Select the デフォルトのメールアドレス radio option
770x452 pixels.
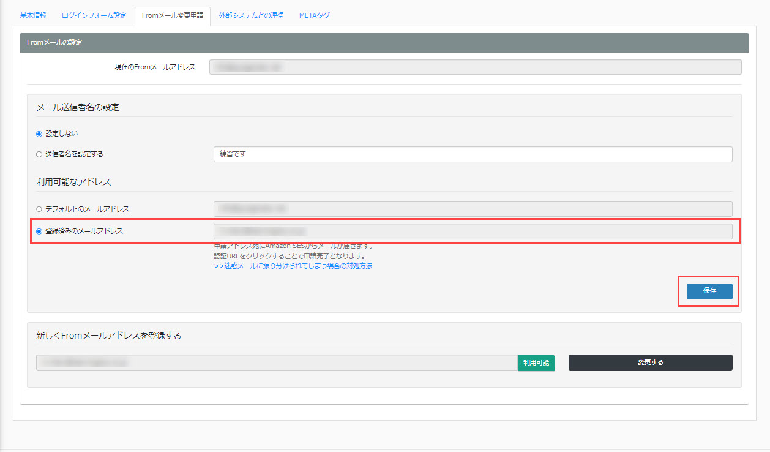(39, 209)
